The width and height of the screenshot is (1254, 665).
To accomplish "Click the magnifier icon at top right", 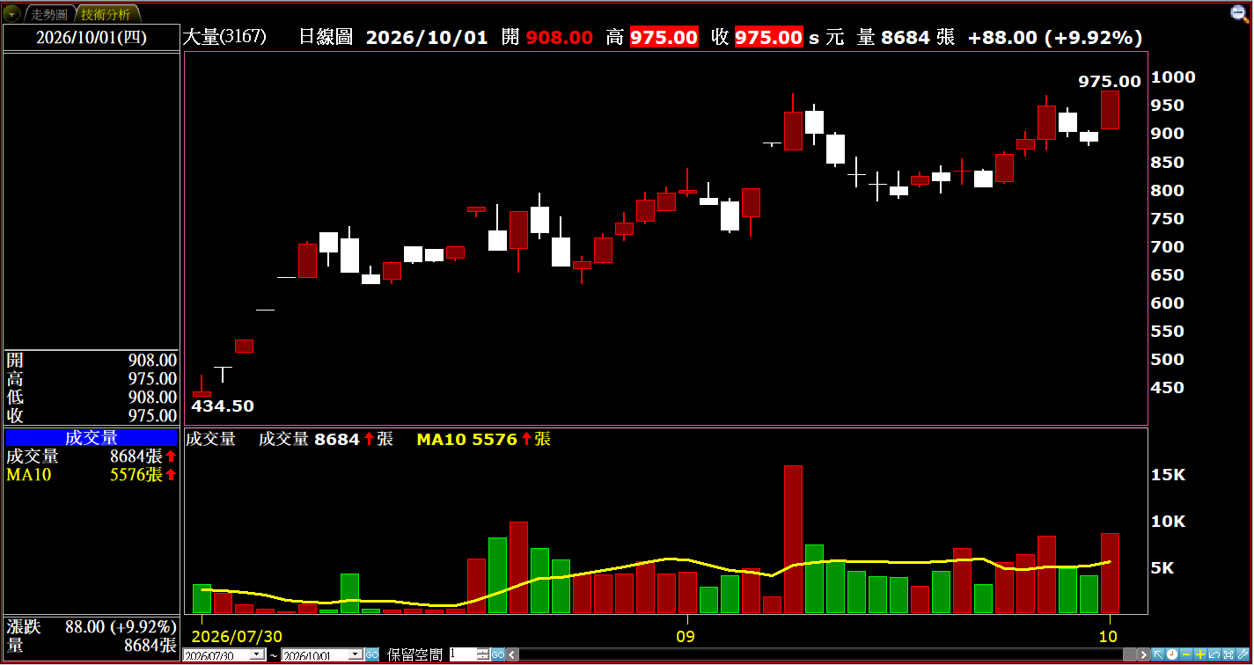I will pos(1238,12).
